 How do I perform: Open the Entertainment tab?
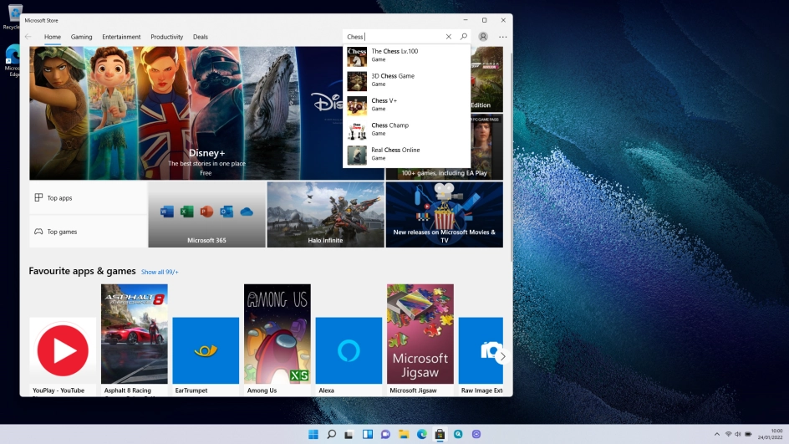(121, 37)
